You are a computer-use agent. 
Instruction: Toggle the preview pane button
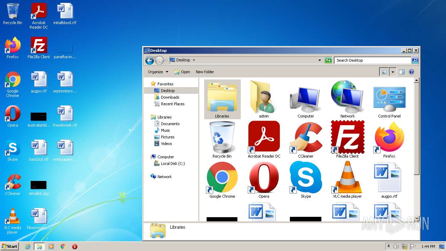401,72
